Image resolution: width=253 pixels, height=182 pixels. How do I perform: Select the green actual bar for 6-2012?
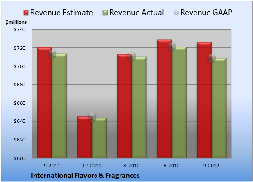pos(179,102)
